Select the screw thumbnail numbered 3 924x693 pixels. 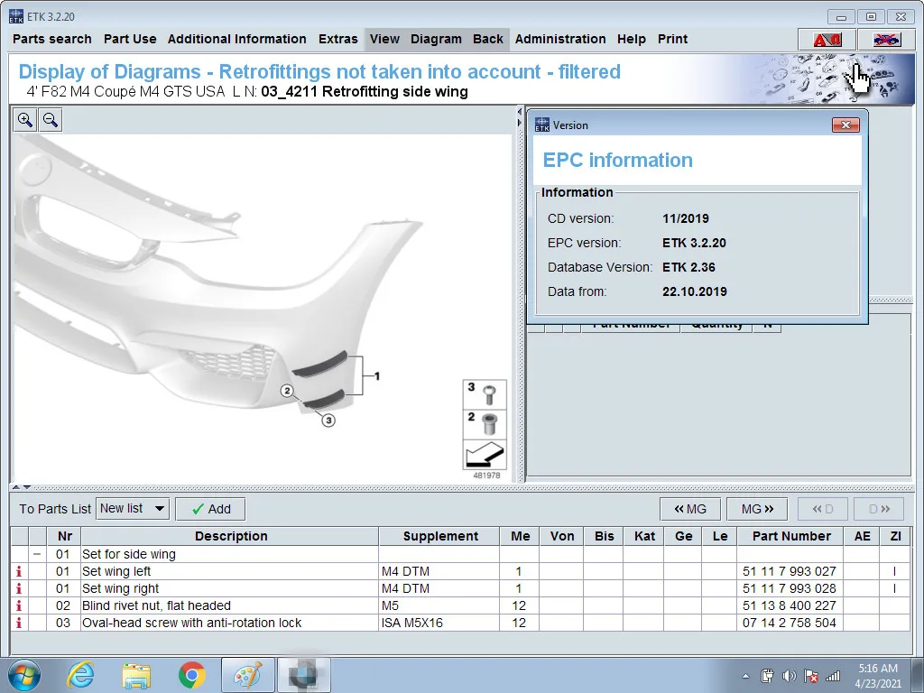pos(485,394)
